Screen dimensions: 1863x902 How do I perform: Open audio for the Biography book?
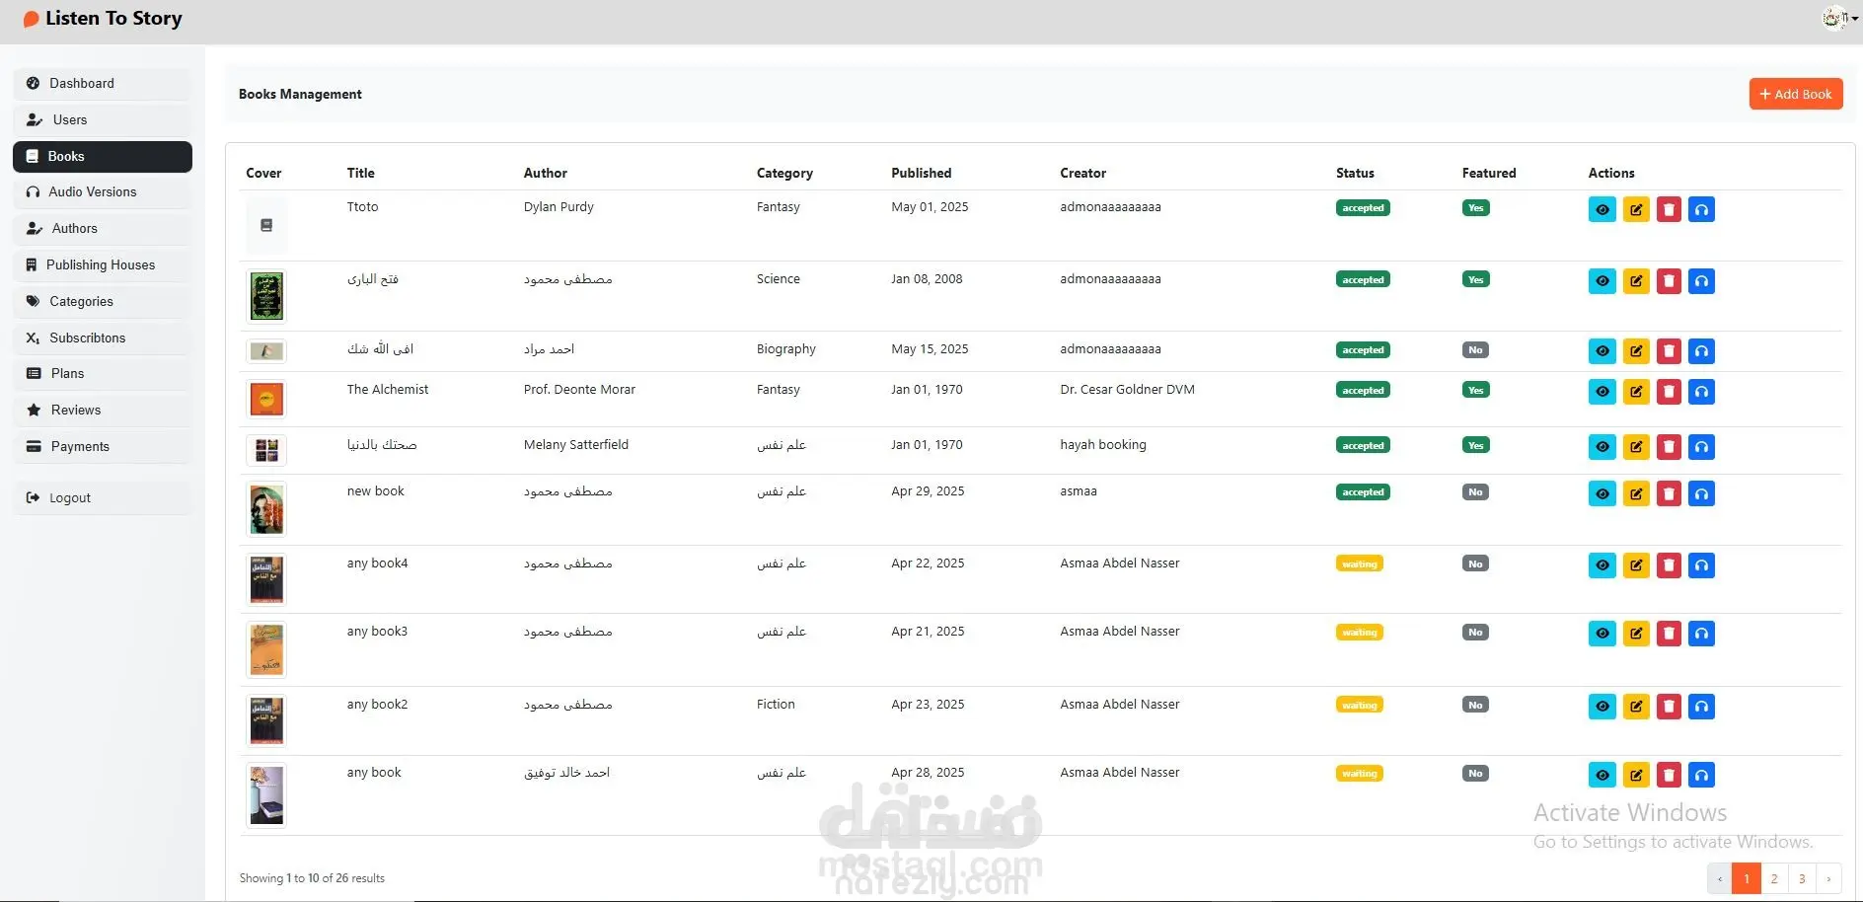1701,351
